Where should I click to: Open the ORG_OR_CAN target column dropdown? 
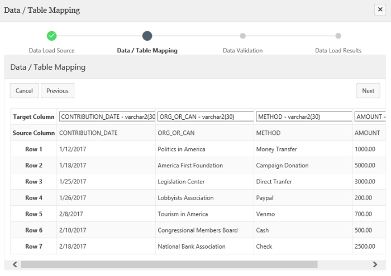pos(205,117)
